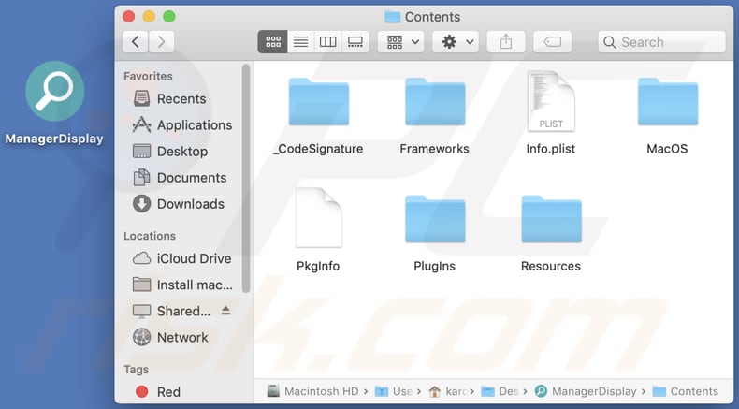This screenshot has width=739, height=409.
Task: Open Applications in the sidebar
Action: [x=181, y=125]
